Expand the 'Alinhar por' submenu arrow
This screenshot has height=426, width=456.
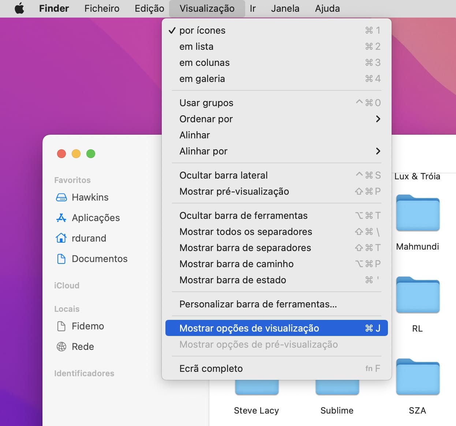pos(378,151)
